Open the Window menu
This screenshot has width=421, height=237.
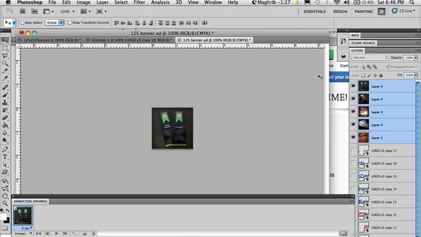point(213,3)
